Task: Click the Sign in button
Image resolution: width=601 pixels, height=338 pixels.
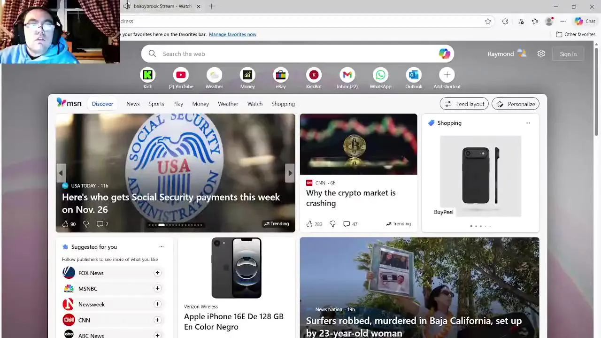Action: coord(568,54)
